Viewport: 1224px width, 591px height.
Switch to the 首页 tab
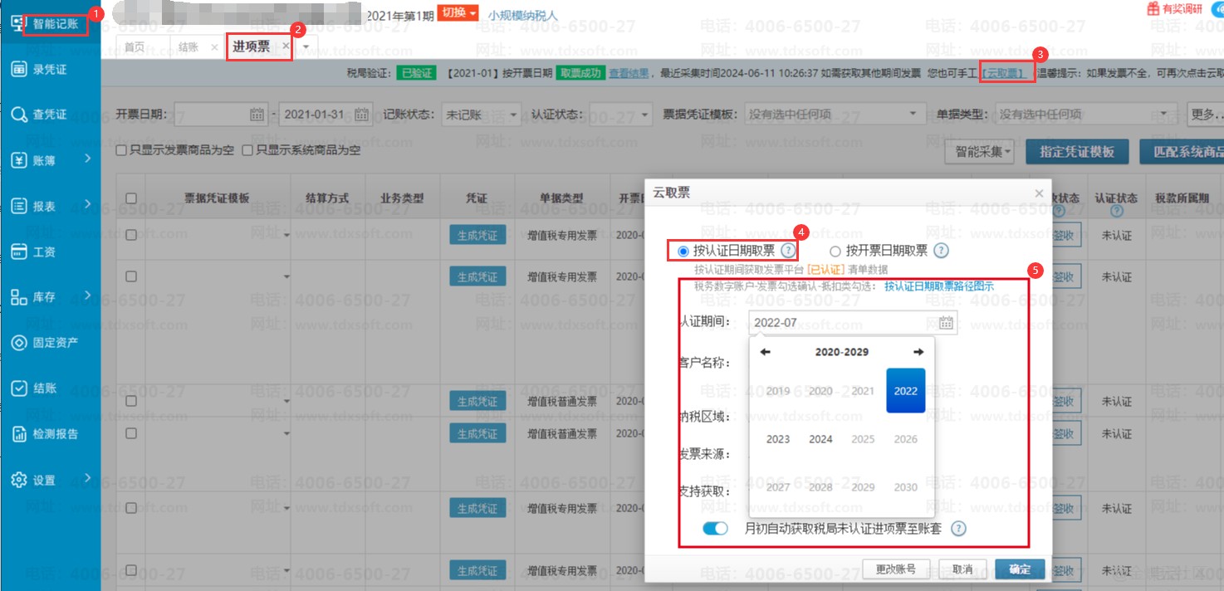pos(135,47)
